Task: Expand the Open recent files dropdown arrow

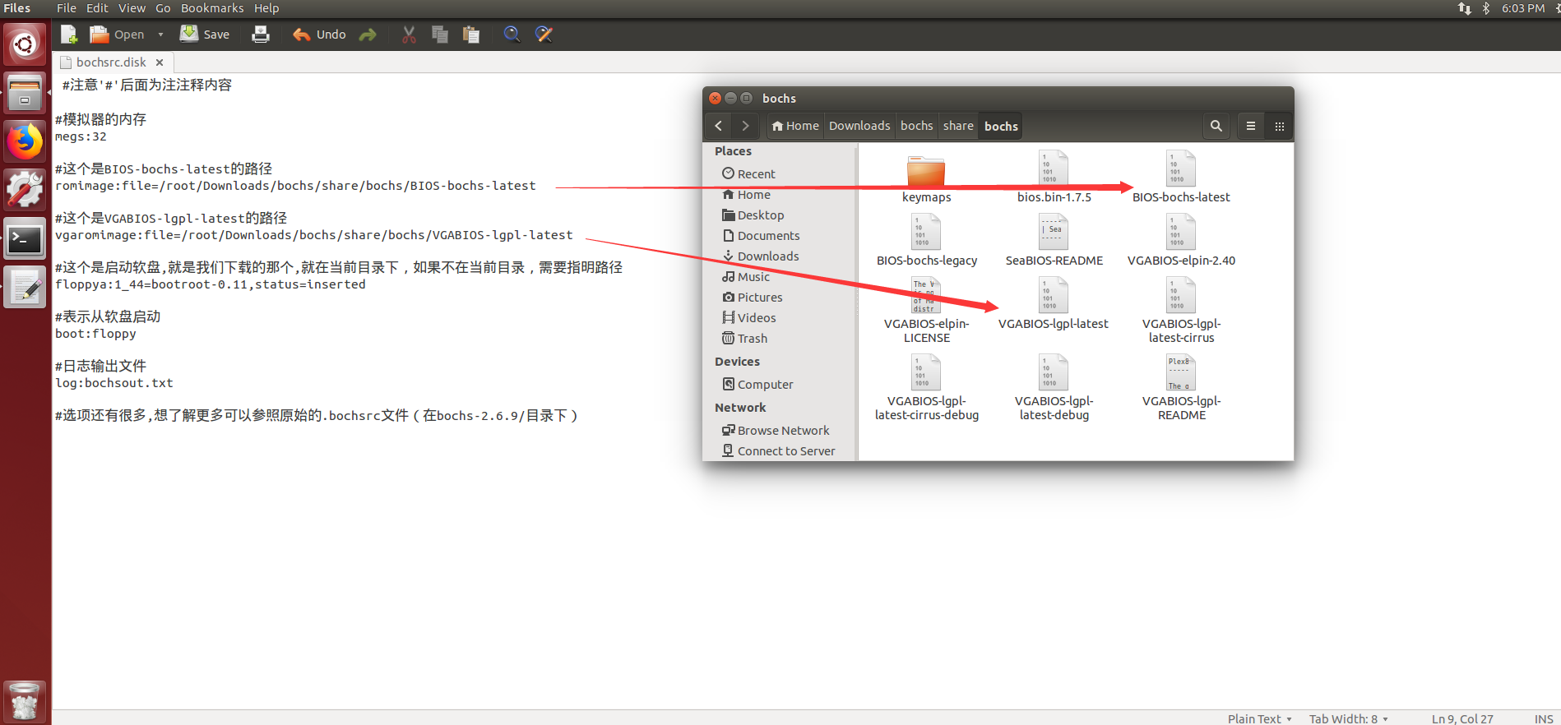Action: tap(160, 35)
